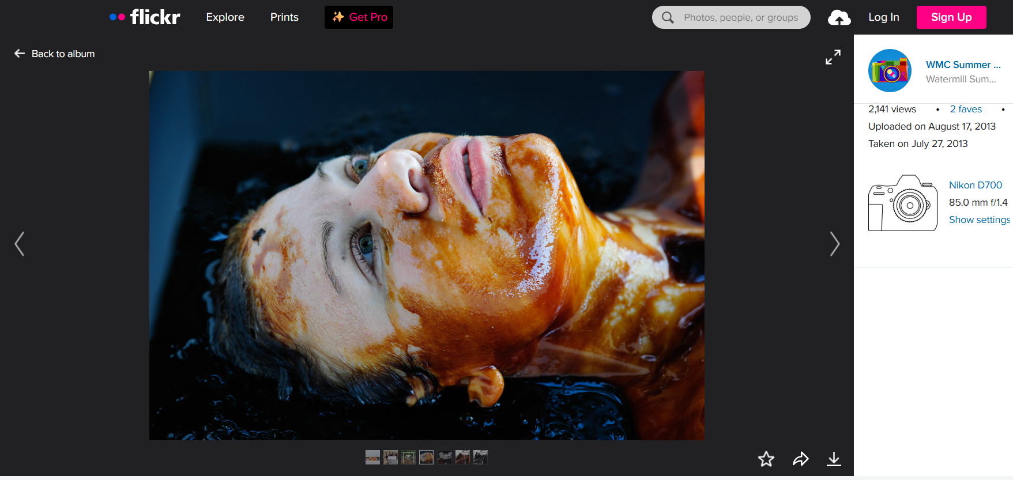Open the share arrow icon
Viewport: 1013px width, 480px height.
(x=800, y=459)
